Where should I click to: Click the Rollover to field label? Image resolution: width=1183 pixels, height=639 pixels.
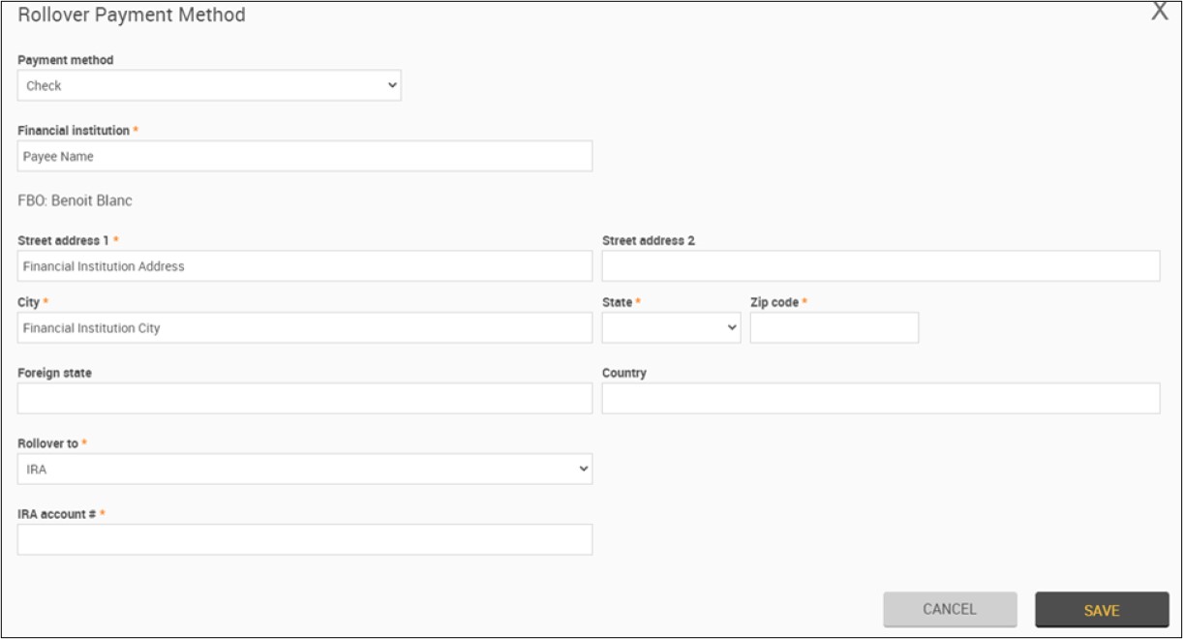coord(47,443)
